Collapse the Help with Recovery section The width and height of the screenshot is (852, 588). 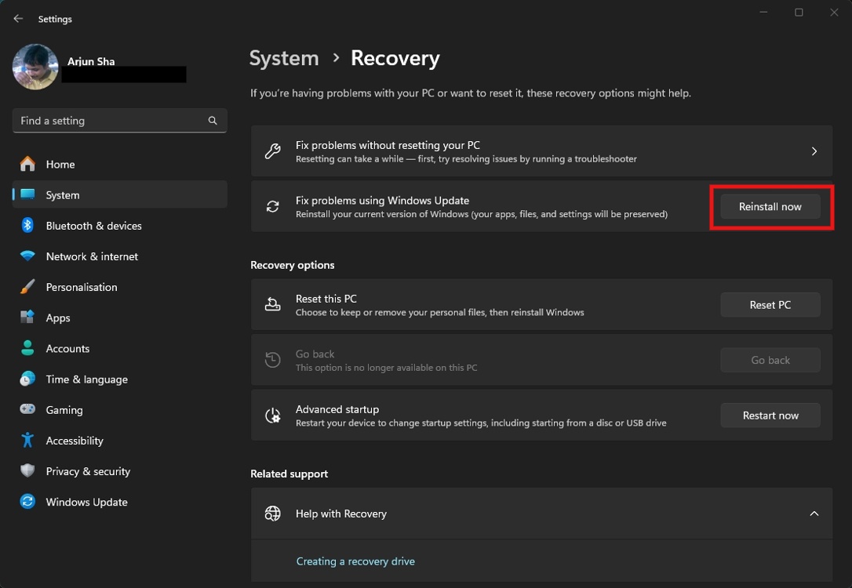point(814,514)
